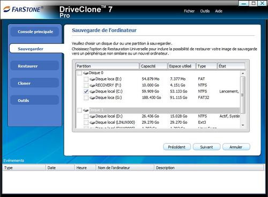
Task: Click the Lancement state cell
Action: tap(229, 92)
